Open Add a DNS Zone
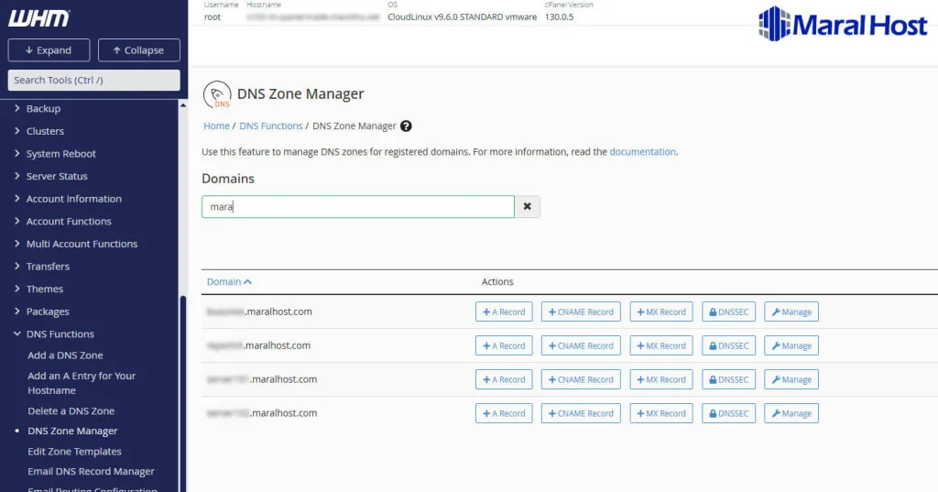Viewport: 938px width, 492px height. pyautogui.click(x=65, y=355)
